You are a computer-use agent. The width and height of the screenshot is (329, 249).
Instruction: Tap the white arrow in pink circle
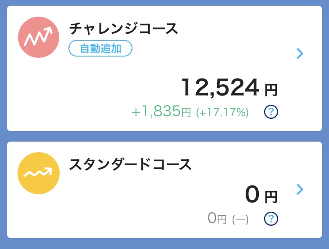[38, 36]
